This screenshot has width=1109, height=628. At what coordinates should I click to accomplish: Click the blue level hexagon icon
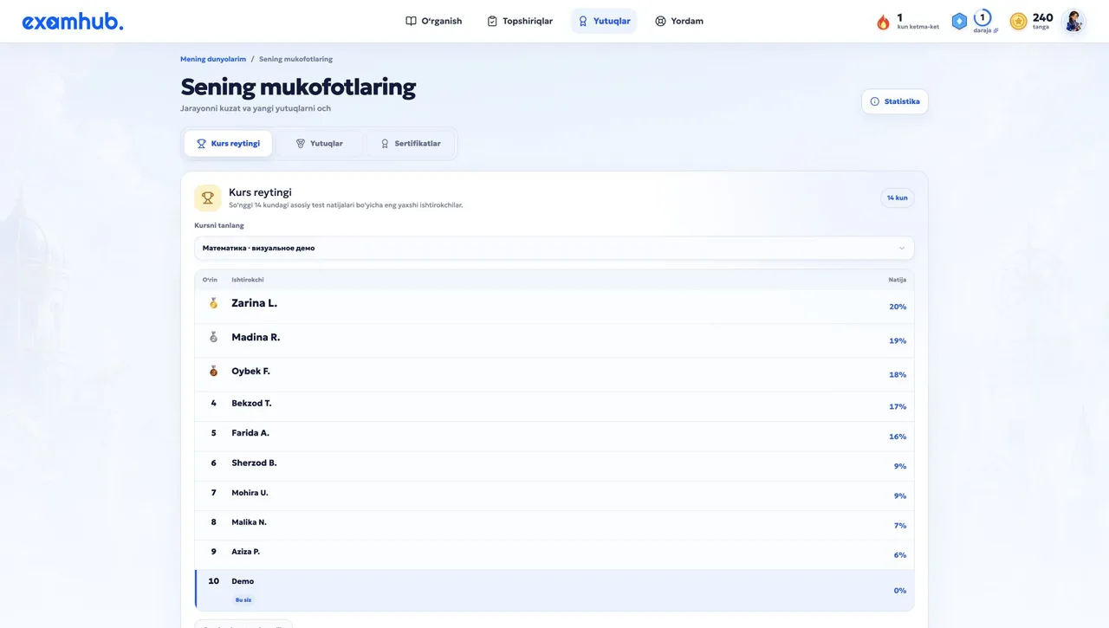(959, 22)
